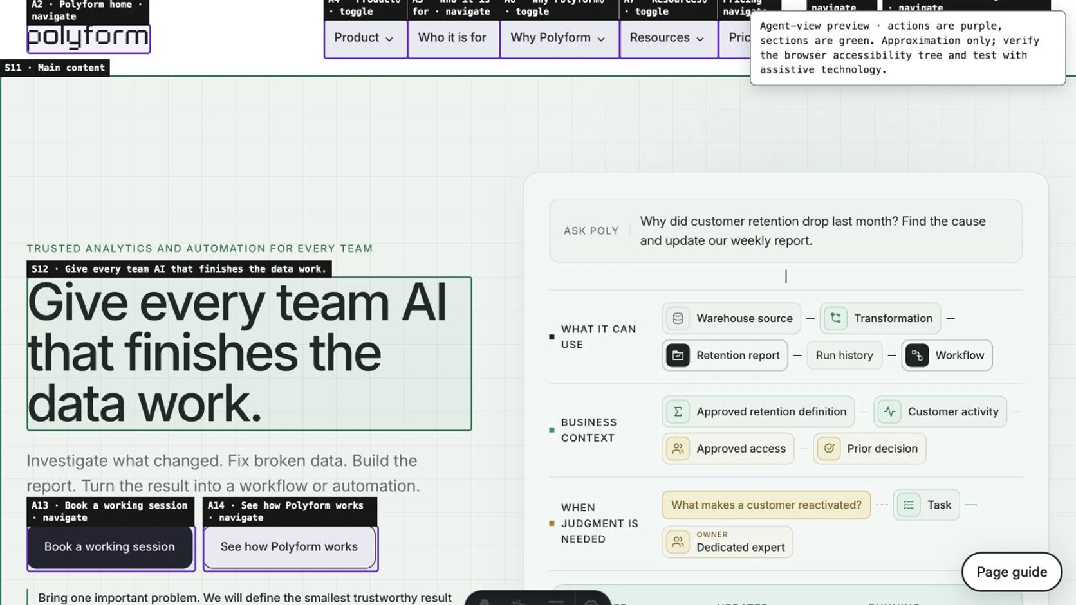Click 'TRUSTED ANALYTICS AND AUTOMATION' tagline text

coord(199,248)
